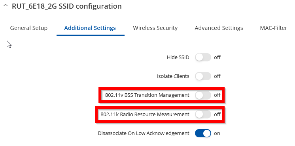The image size is (295, 146).
Task: Open the Wireless Security tab
Action: pyautogui.click(x=155, y=28)
